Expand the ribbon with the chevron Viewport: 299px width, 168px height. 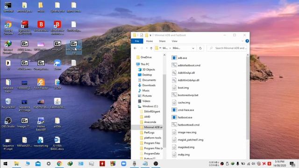(242, 41)
